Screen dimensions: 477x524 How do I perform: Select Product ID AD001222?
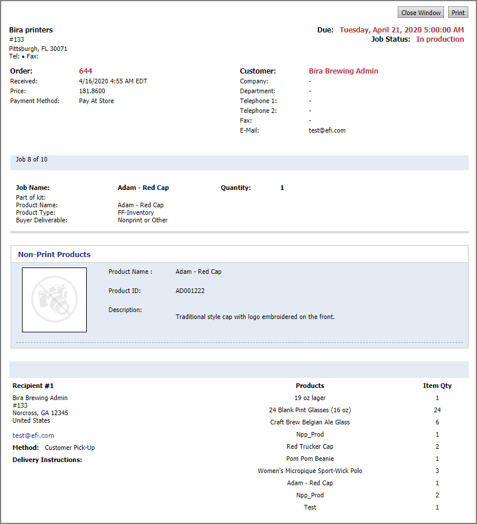tap(190, 291)
